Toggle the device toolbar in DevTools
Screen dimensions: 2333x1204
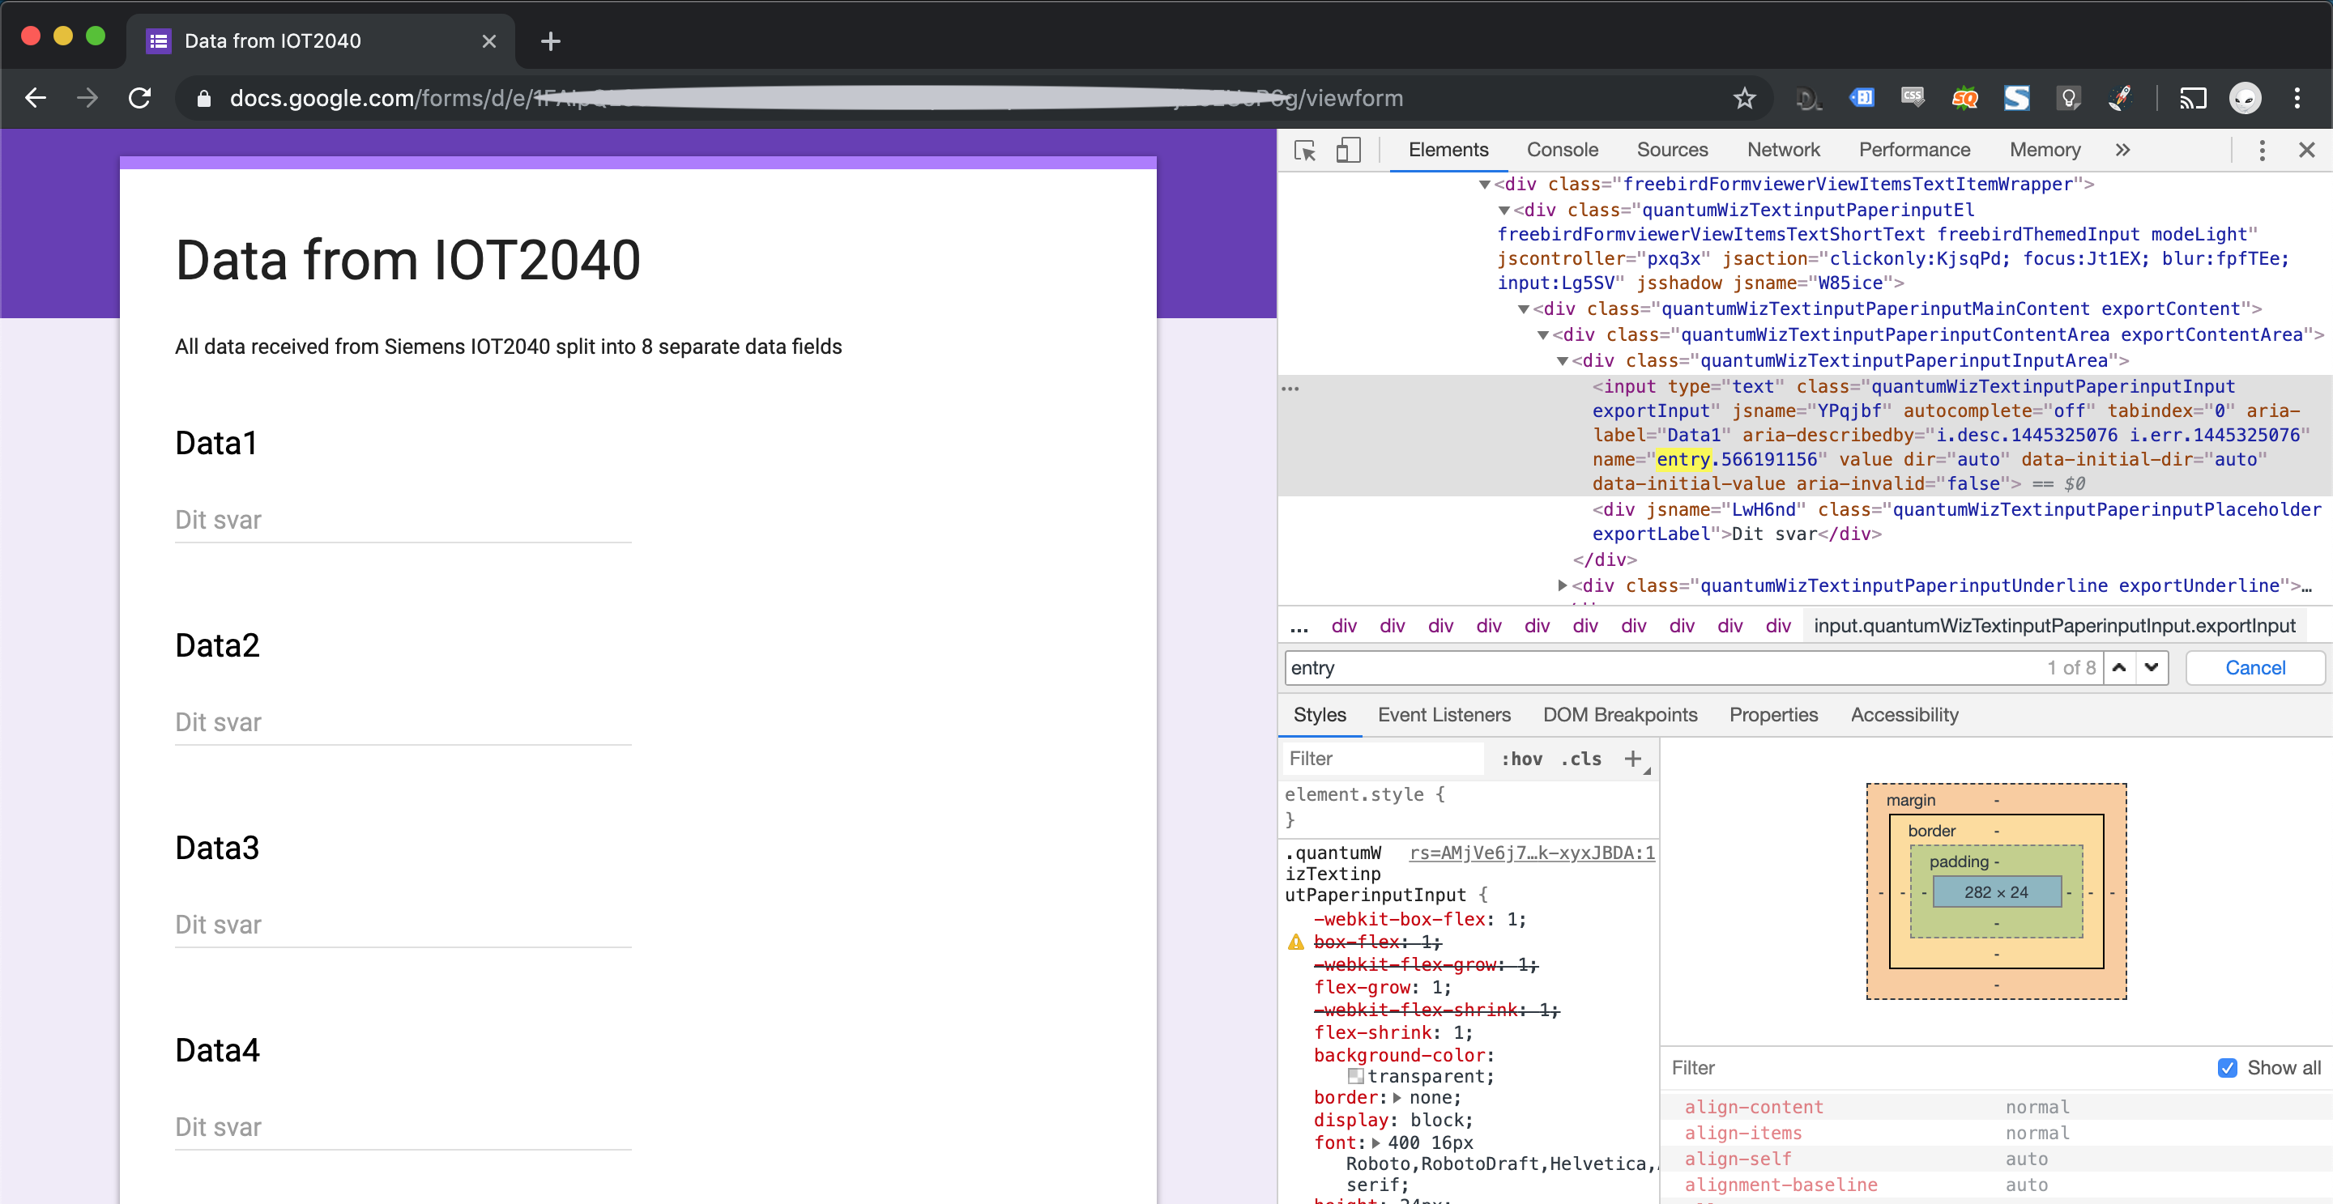pos(1348,151)
